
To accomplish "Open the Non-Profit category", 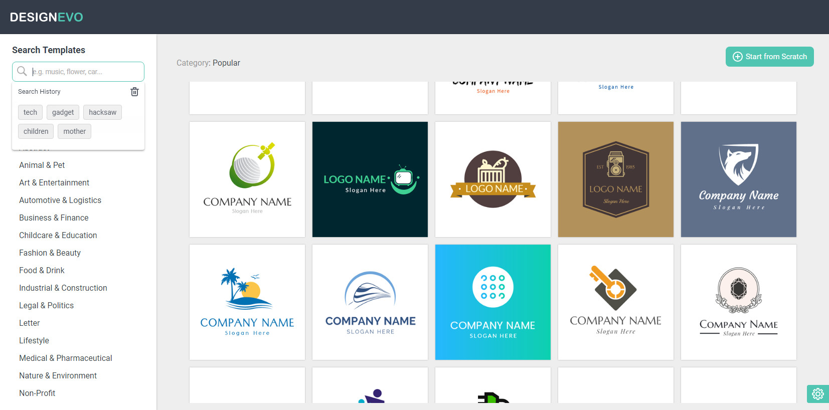I will click(x=37, y=393).
